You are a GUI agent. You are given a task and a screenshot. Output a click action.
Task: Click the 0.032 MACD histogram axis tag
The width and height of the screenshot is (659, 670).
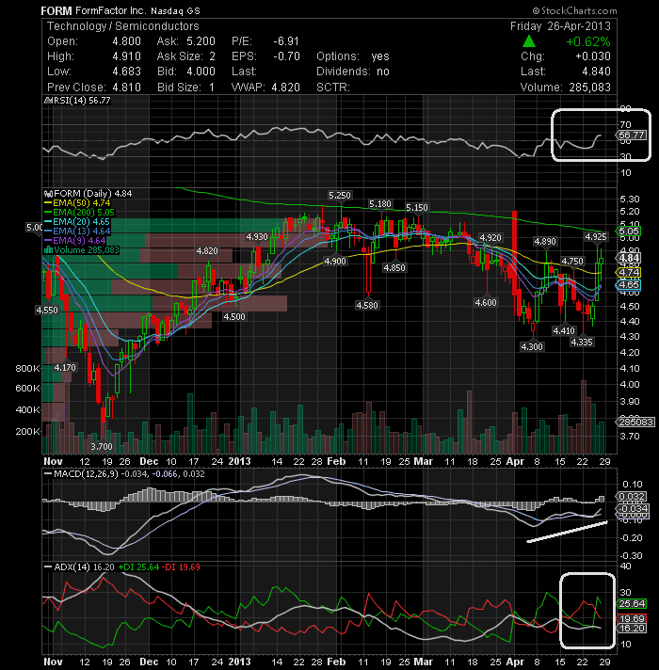click(631, 497)
